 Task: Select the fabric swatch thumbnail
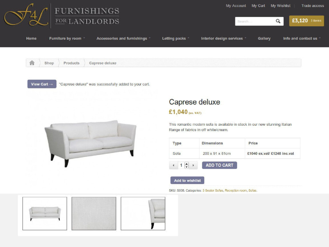[x=94, y=214]
